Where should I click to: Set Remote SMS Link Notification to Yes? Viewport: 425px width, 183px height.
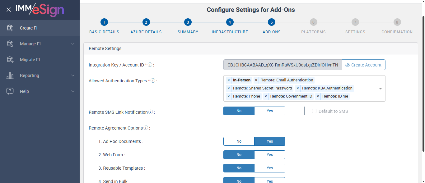[x=270, y=111]
